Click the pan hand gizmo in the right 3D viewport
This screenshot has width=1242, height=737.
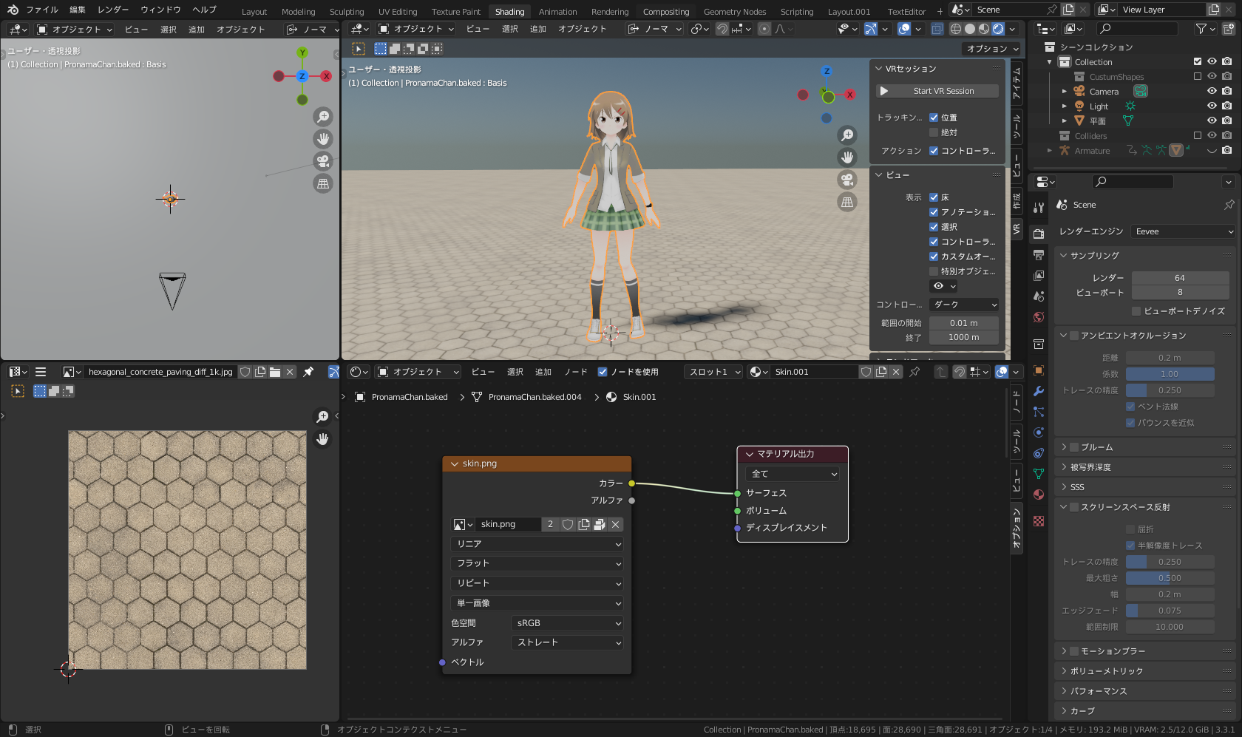[846, 157]
